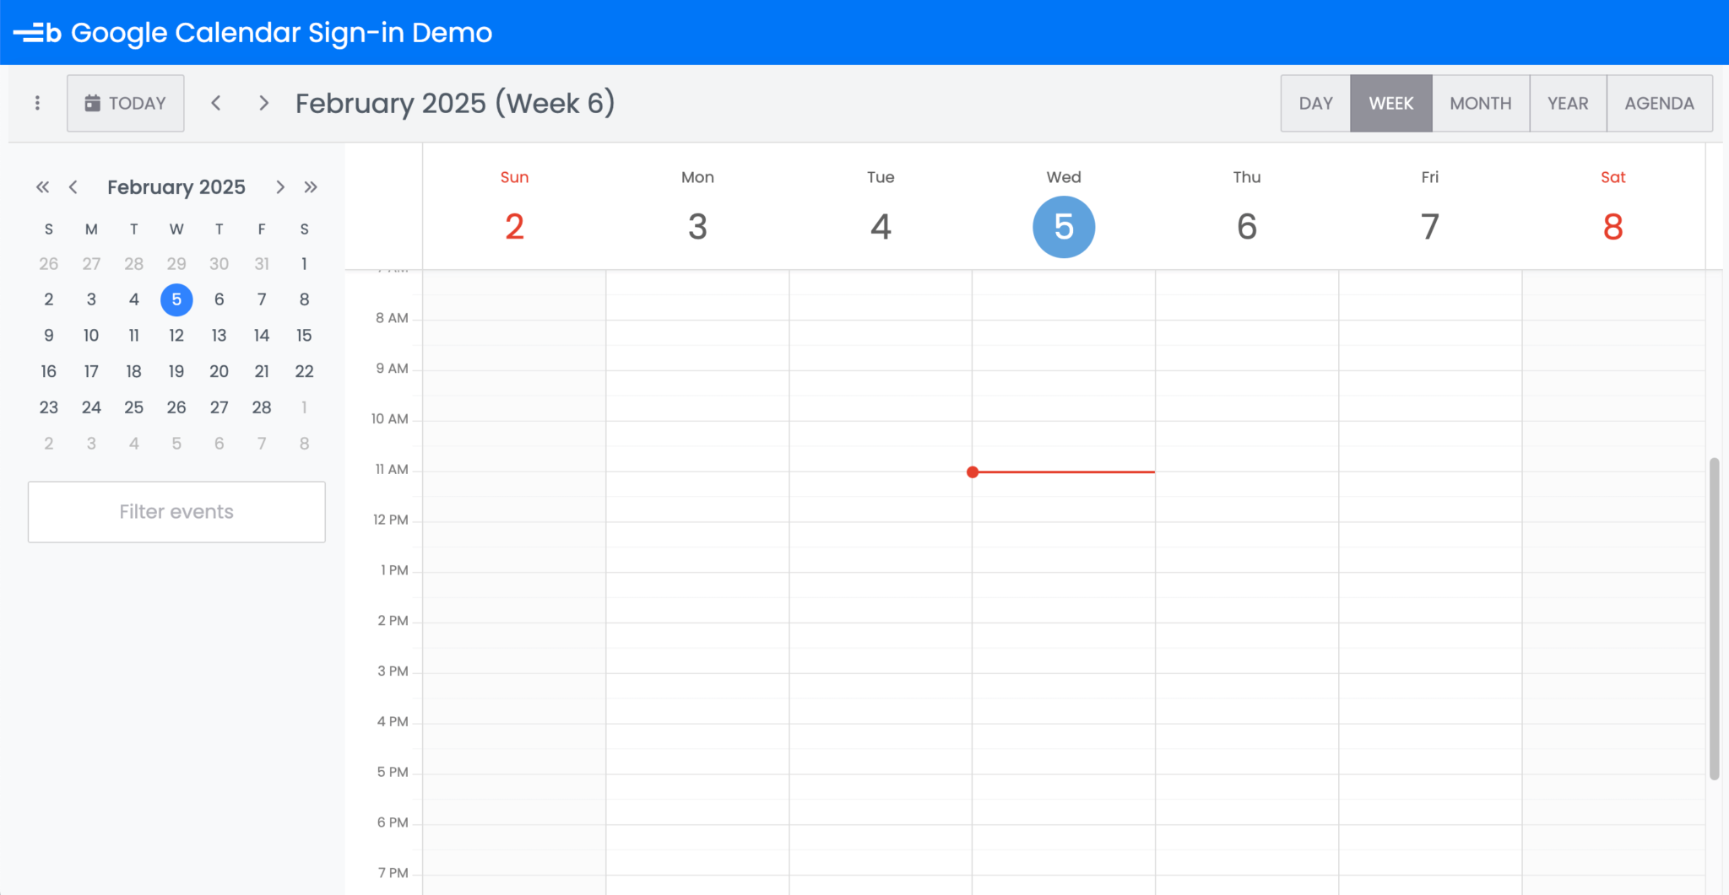Click Saturday 8 in week header

(1612, 227)
